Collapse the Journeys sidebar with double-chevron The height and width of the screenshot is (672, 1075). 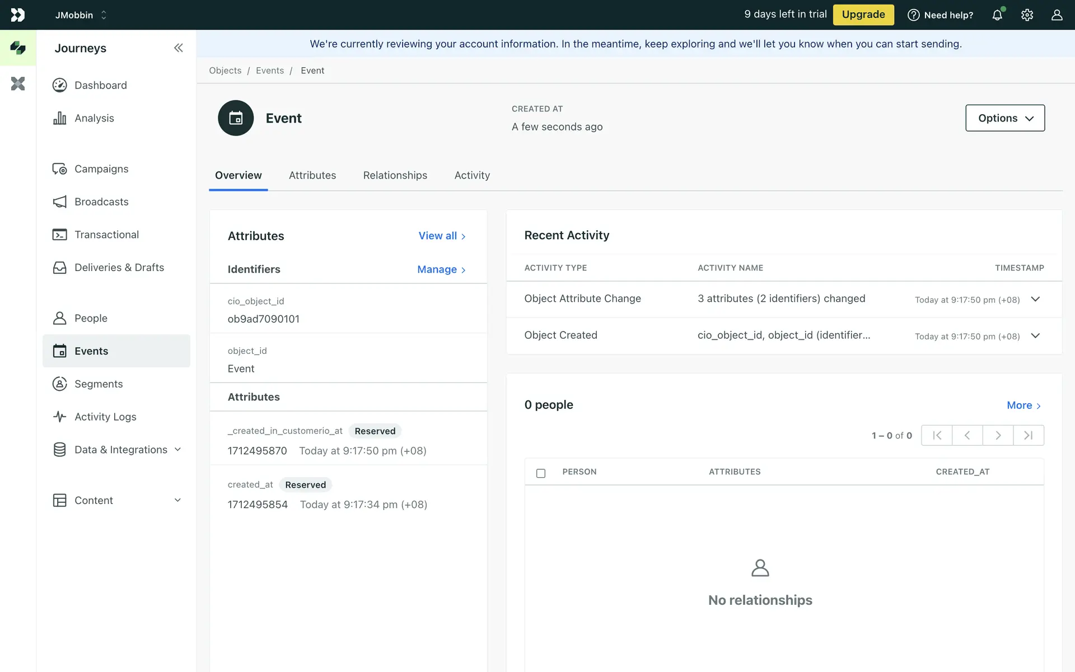(178, 48)
